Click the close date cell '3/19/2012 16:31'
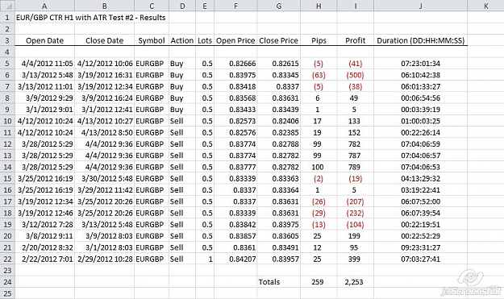 coord(105,75)
